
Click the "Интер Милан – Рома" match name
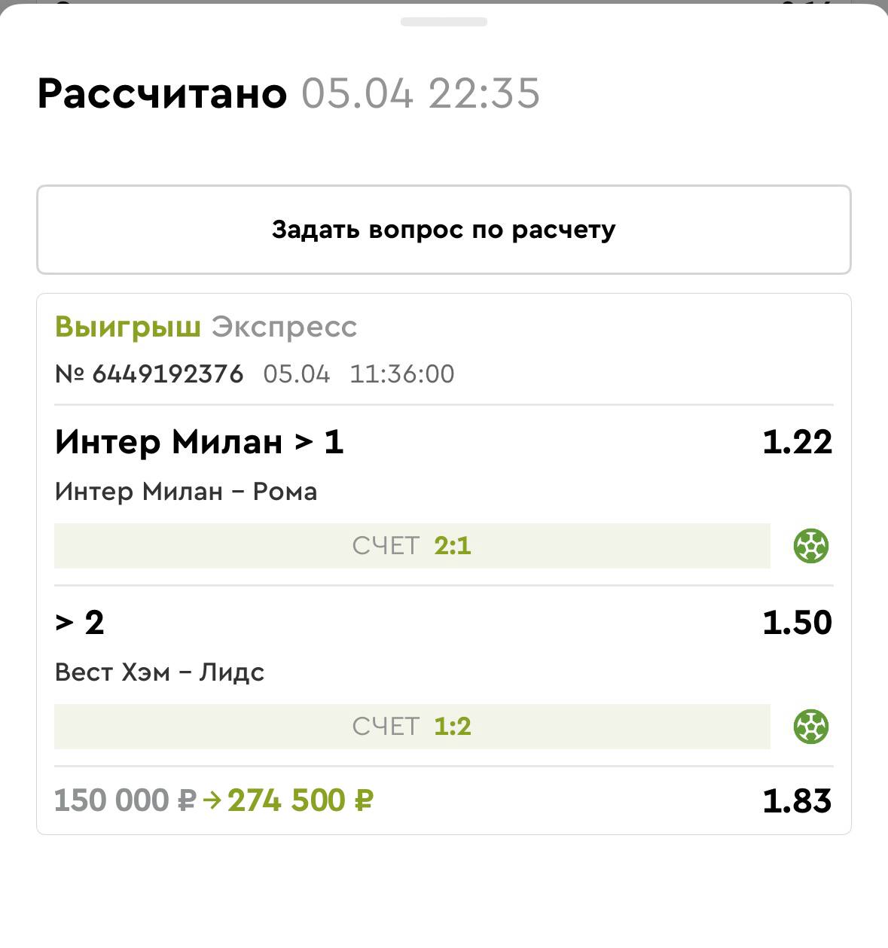click(x=186, y=492)
